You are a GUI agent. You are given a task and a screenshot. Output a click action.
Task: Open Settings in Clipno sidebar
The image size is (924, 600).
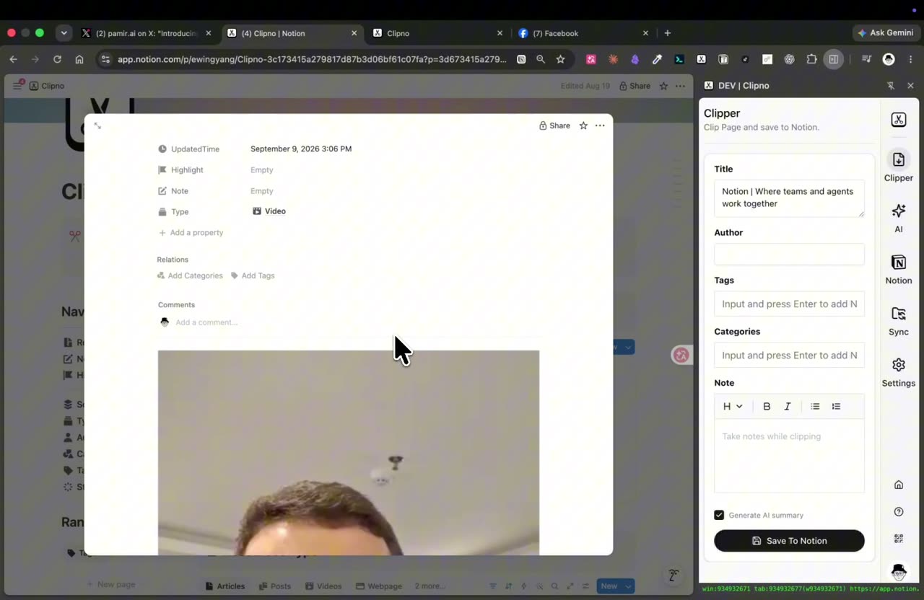point(898,372)
